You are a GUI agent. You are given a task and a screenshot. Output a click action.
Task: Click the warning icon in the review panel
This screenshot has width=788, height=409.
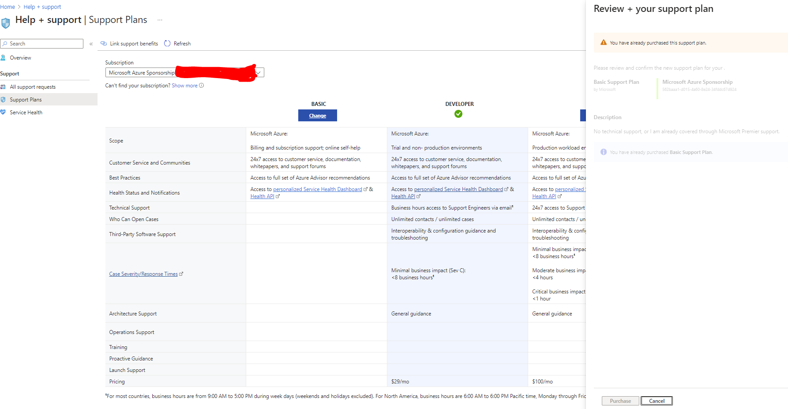[x=604, y=42]
